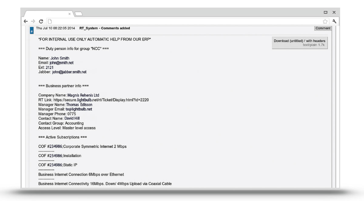Open a new browser tab

pyautogui.click(x=79, y=14)
